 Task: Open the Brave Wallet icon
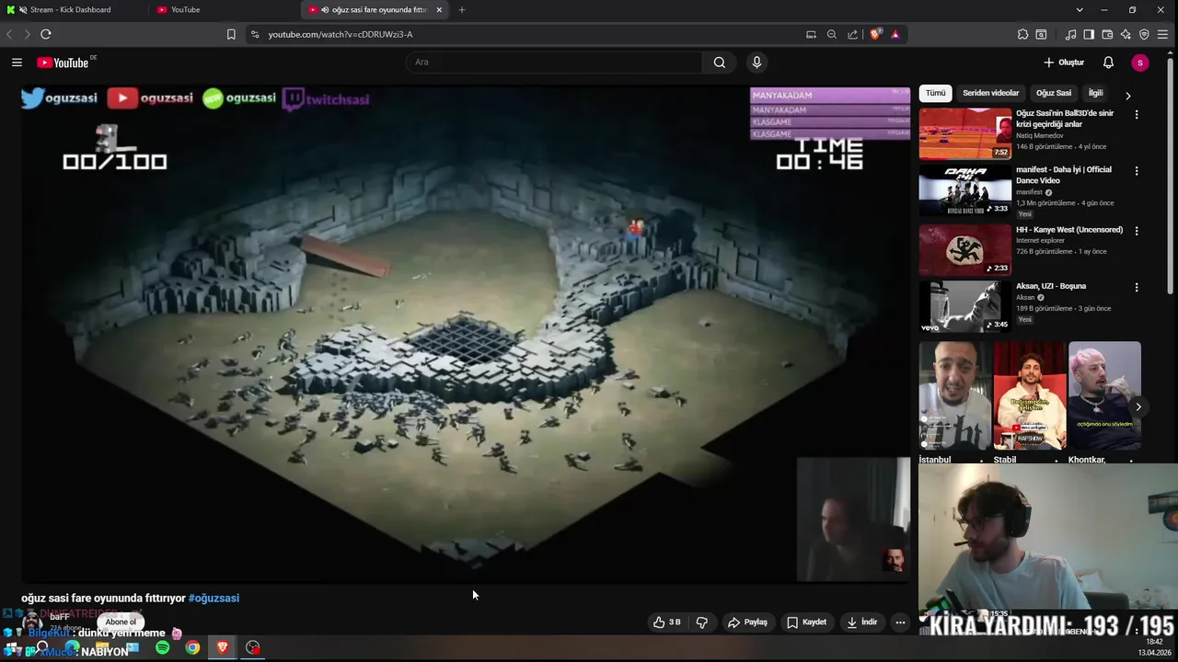[x=1107, y=34]
